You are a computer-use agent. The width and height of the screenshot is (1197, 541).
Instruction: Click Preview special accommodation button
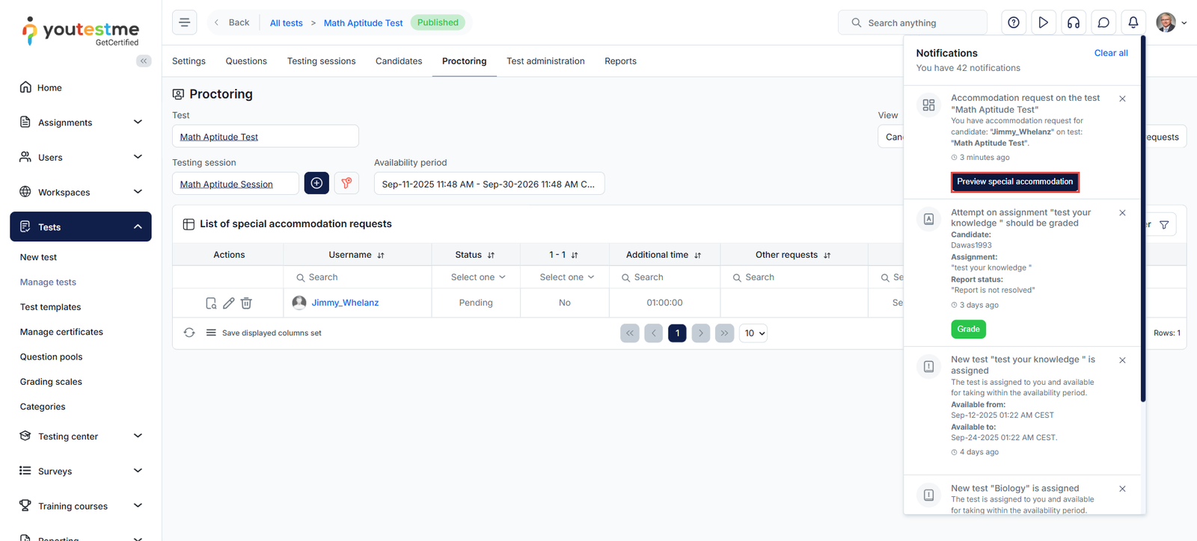click(1014, 182)
